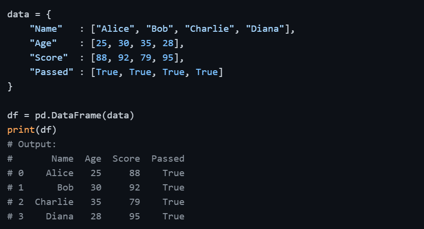Click the df variable being assigned

[x=13, y=115]
